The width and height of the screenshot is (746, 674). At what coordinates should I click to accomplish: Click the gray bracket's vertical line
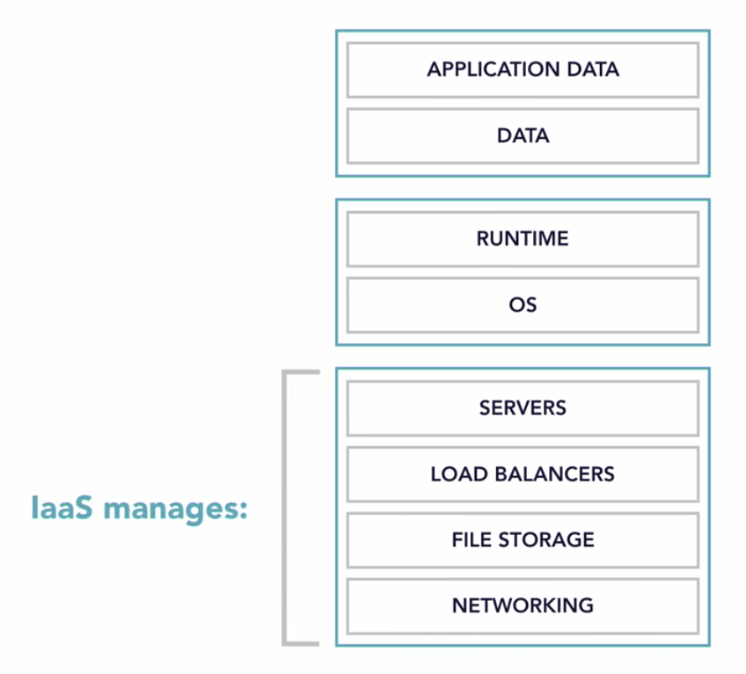tap(285, 508)
